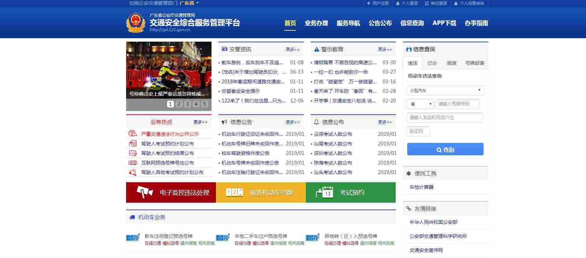586x258 pixels.
Task: Click the police emblem logo
Action: coord(136,23)
